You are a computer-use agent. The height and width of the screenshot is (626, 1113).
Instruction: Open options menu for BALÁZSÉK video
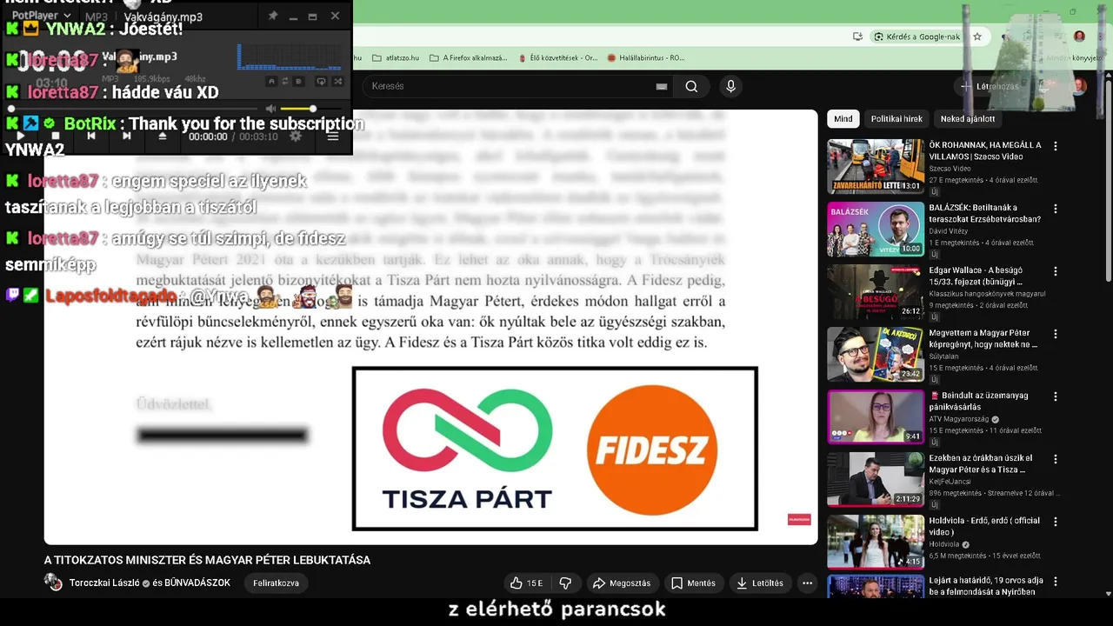coord(1056,210)
